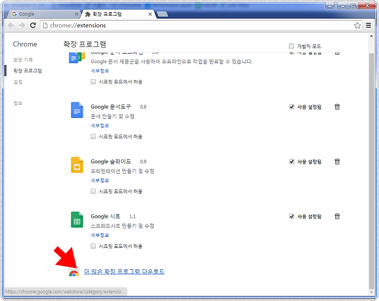Image resolution: width=379 pixels, height=301 pixels.
Task: Click the Google 슬라이드 title text
Action: pos(111,162)
